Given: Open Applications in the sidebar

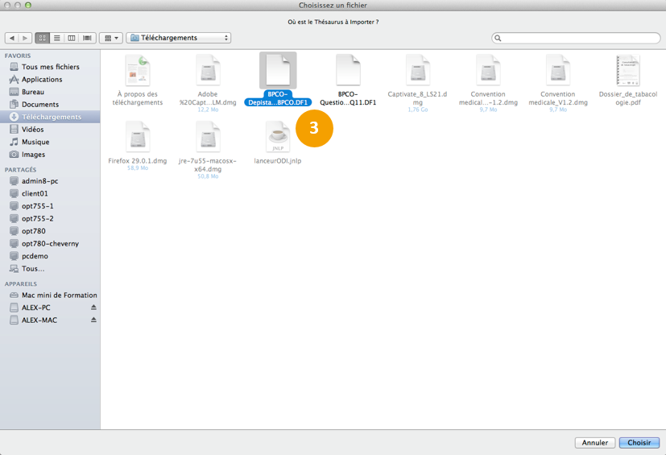Looking at the screenshot, I should (41, 80).
